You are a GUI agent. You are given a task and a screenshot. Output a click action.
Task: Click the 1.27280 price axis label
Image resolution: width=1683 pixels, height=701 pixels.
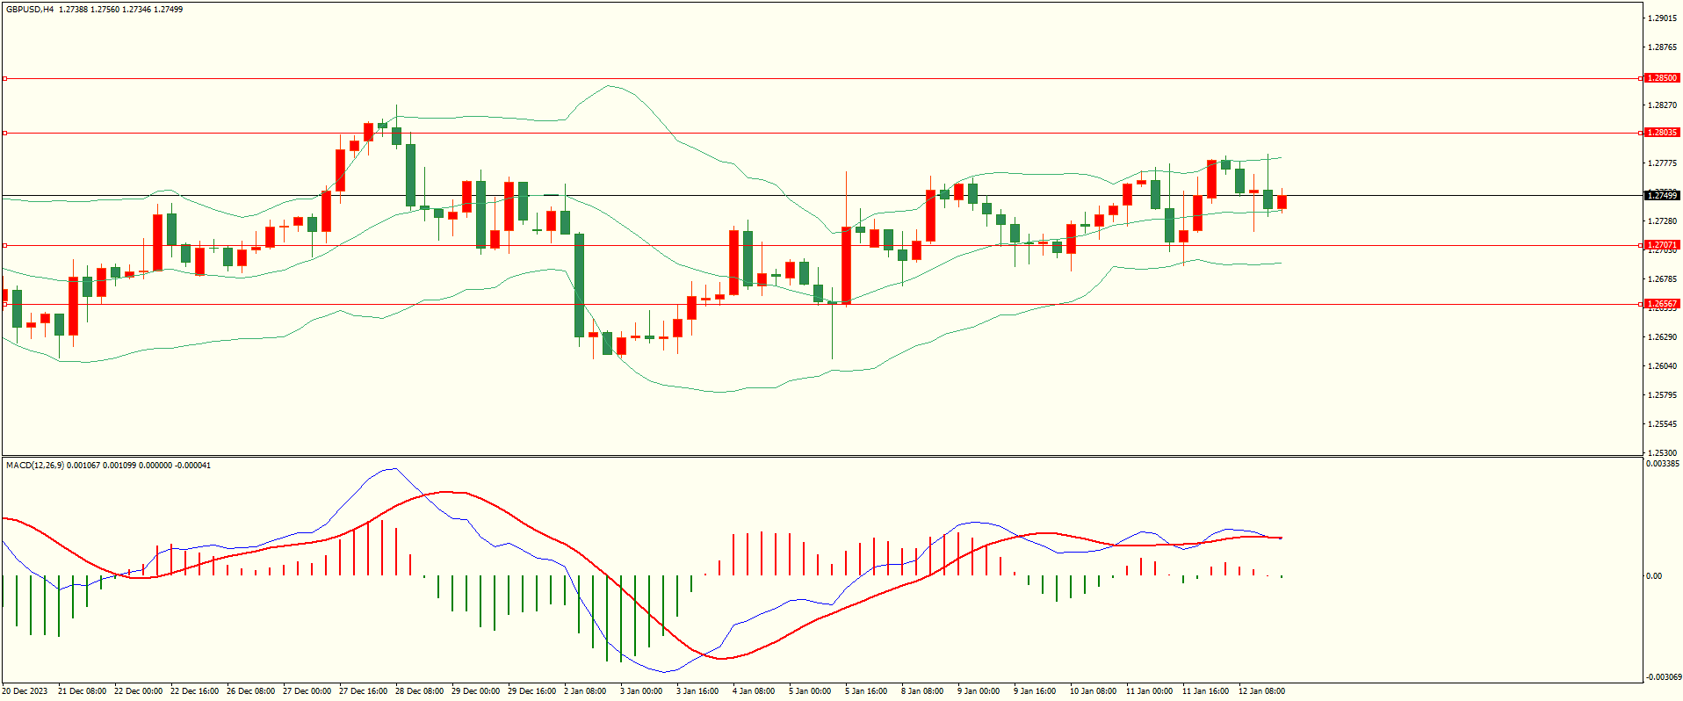[1663, 221]
